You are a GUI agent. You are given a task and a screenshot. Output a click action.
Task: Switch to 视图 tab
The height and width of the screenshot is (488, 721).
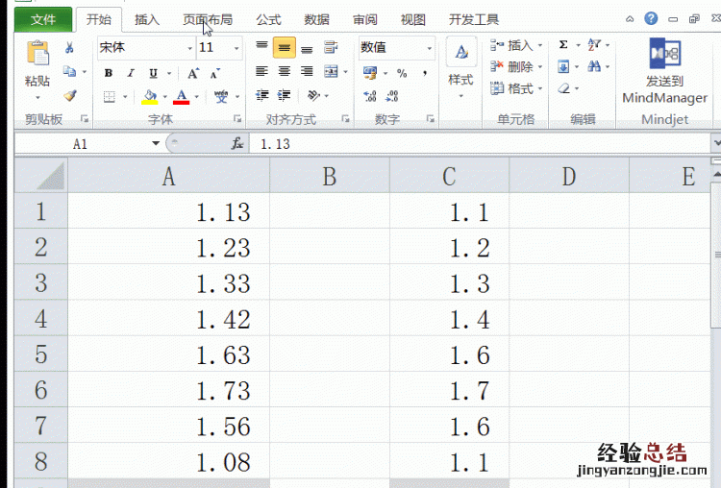413,19
